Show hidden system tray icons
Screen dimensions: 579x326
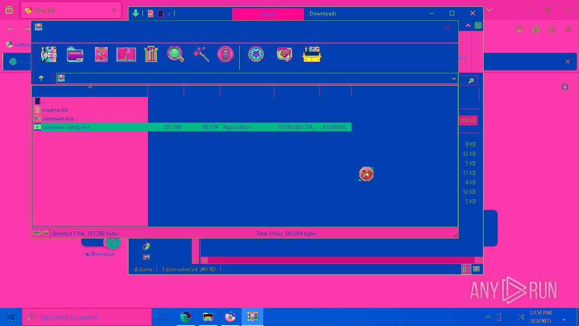click(x=488, y=317)
